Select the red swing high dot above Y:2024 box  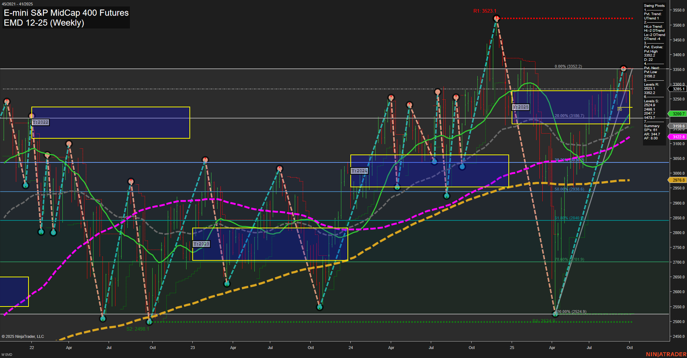[391, 97]
